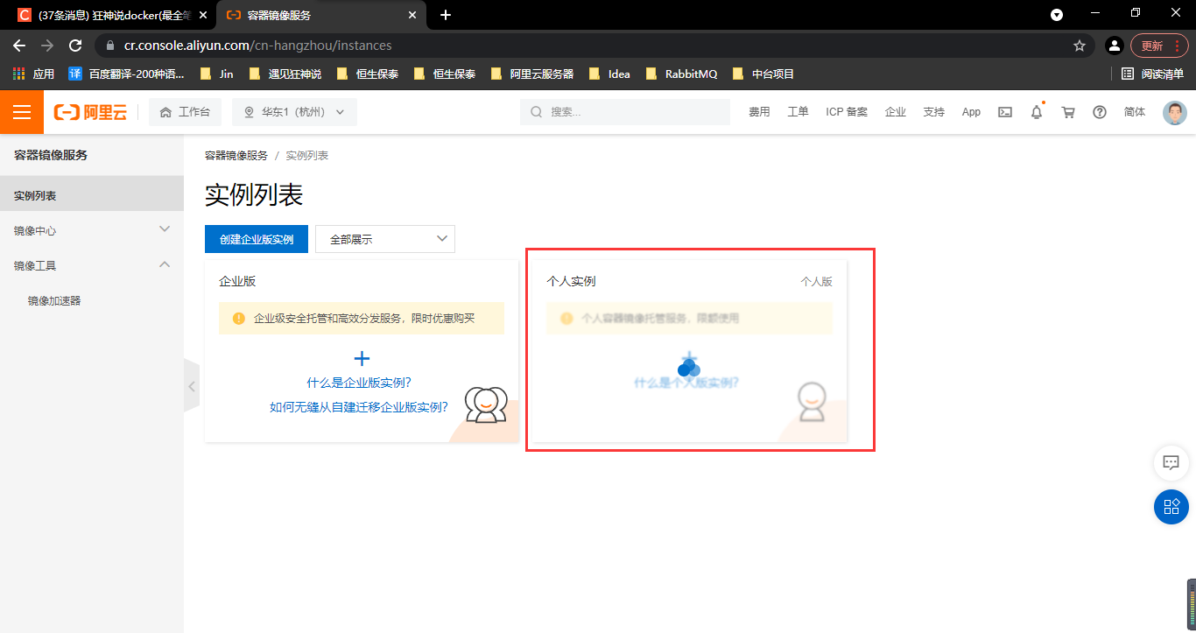View site info via the lock icon
The height and width of the screenshot is (633, 1196).
tap(109, 46)
